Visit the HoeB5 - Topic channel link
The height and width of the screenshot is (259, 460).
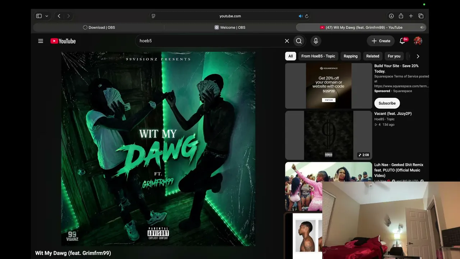(384, 119)
